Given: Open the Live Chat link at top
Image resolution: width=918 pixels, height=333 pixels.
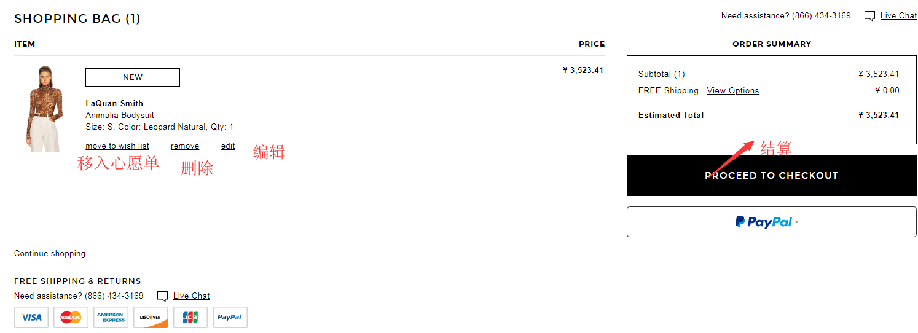Looking at the screenshot, I should coord(898,16).
